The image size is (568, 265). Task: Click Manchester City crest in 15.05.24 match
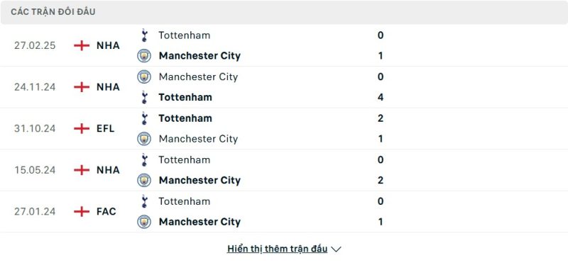(x=144, y=180)
